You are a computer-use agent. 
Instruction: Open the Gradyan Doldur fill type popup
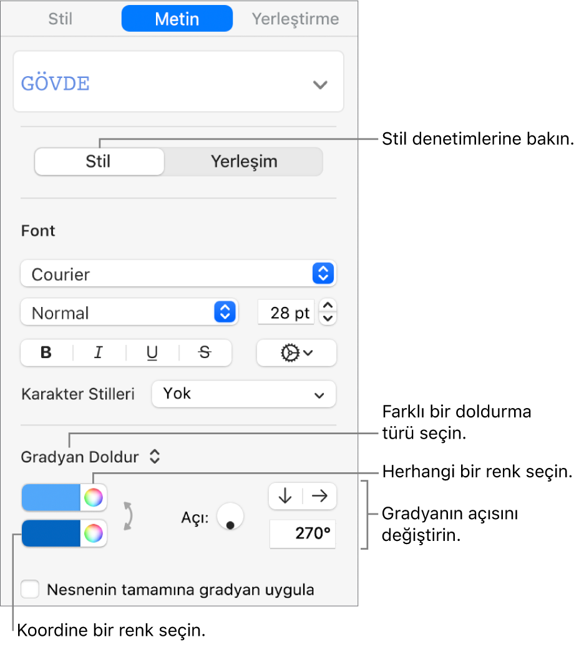90,457
